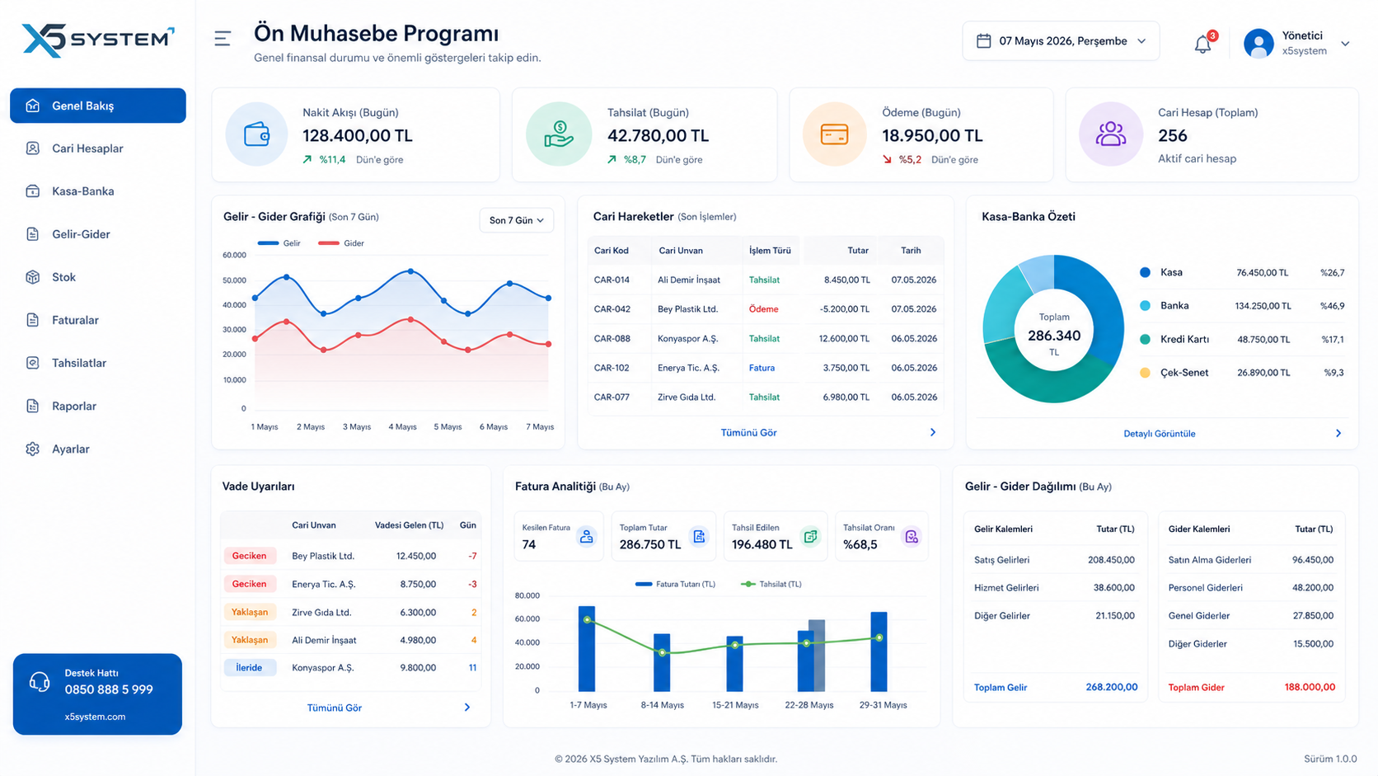Click Tümünü Gör under Vade Uyarıları
Image resolution: width=1378 pixels, height=776 pixels.
click(x=335, y=708)
